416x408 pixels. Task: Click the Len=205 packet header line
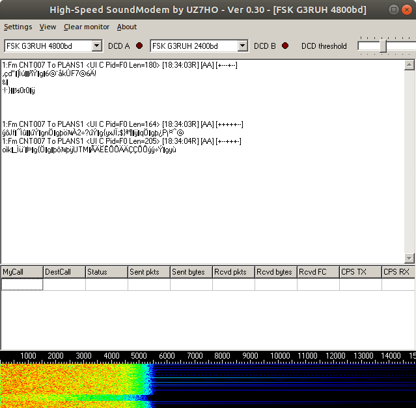122,141
